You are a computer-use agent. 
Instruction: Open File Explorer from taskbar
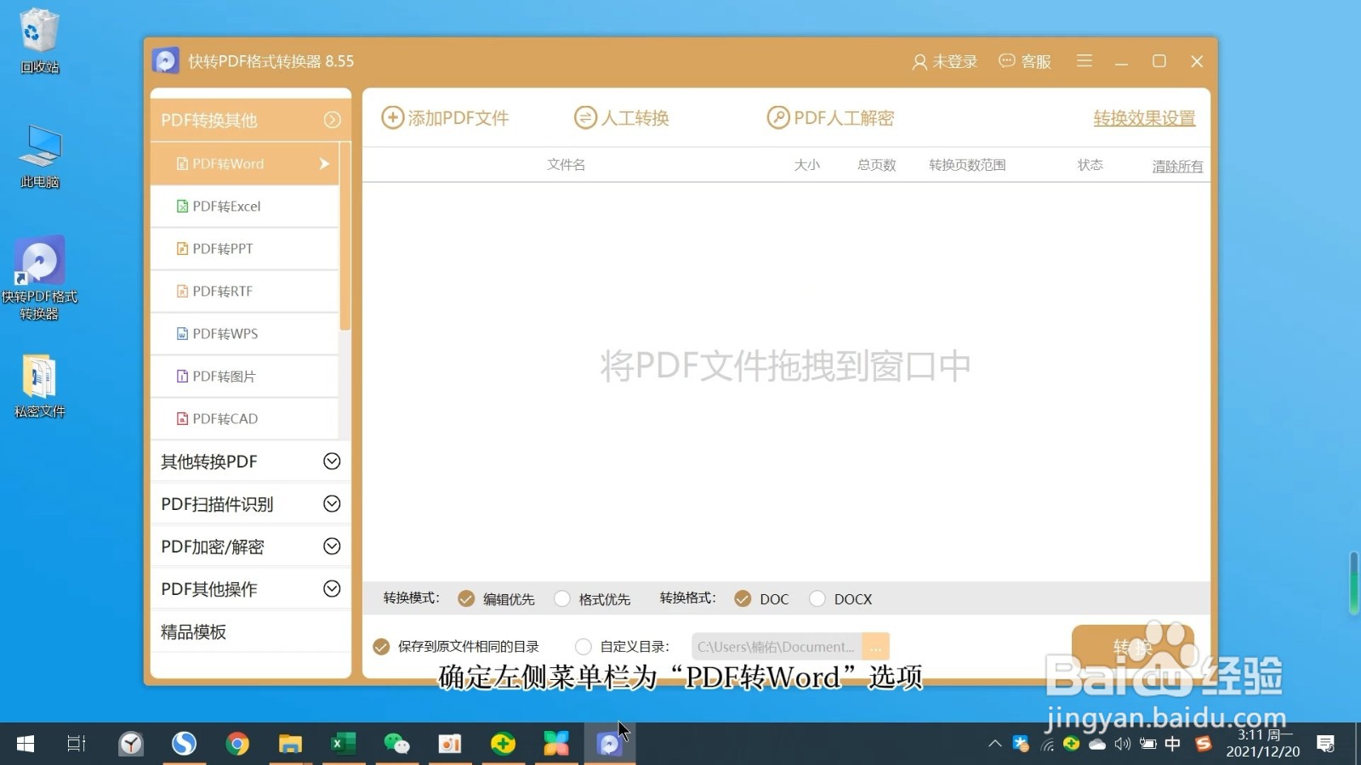[x=290, y=745]
